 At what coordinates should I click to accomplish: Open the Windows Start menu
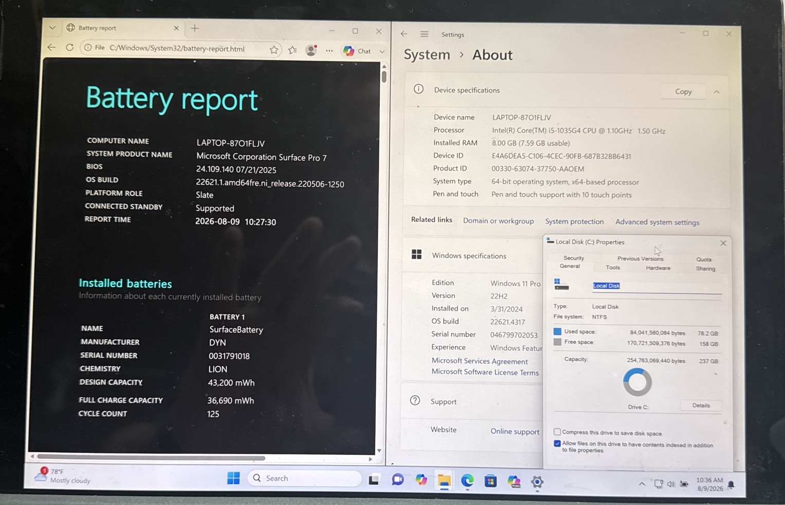point(233,478)
